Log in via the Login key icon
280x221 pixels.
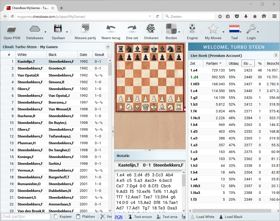pos(251,31)
